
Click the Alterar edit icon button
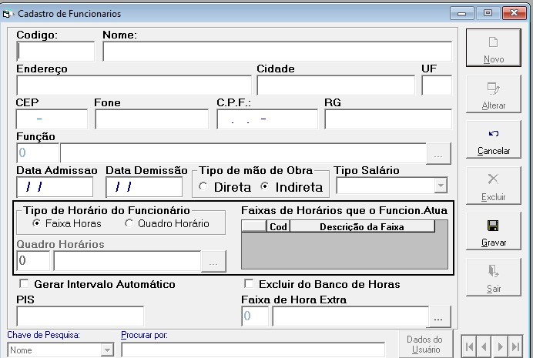[x=493, y=89]
